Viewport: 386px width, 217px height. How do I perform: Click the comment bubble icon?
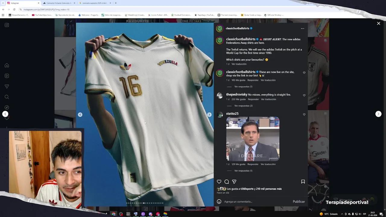point(226,181)
